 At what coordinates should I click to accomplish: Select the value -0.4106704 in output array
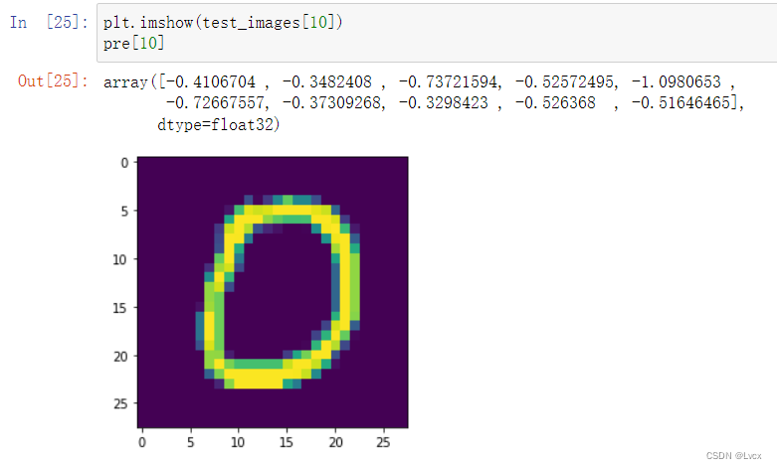212,81
